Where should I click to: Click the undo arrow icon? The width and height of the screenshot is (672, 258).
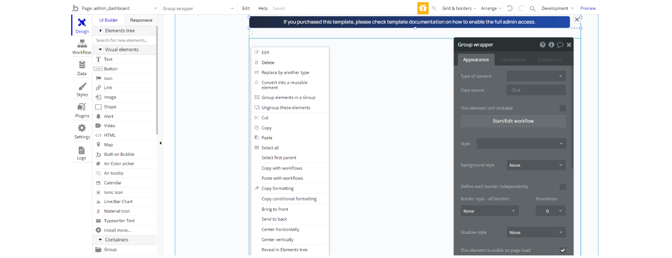(510, 8)
